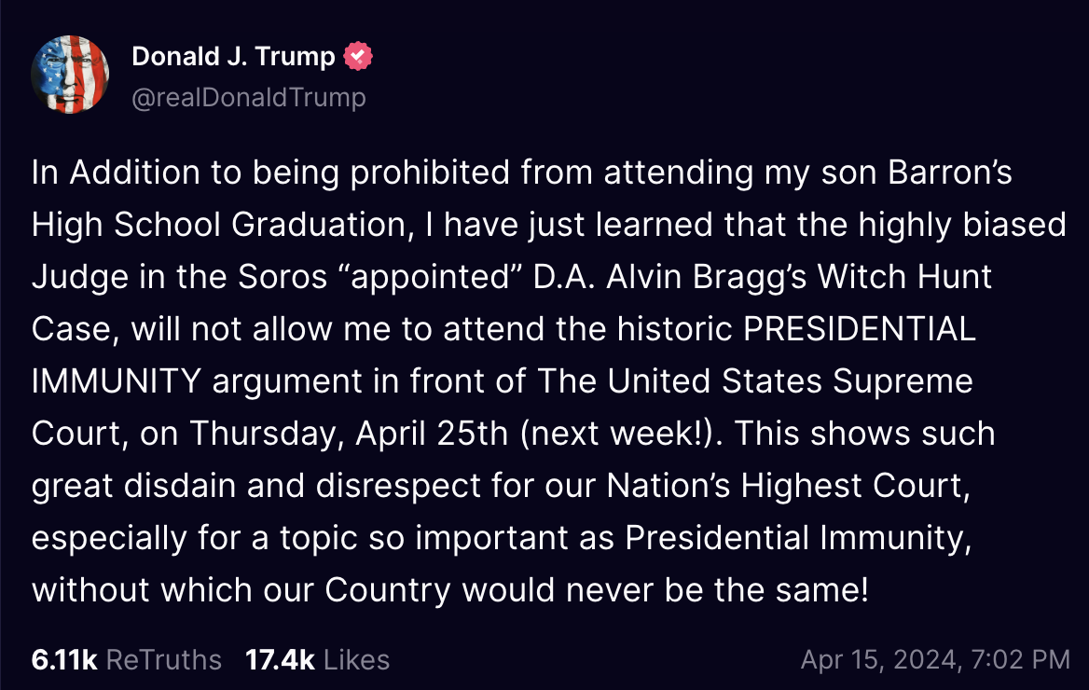Click the word IMMUNITY in capitals
Screen dimensions: 1089x690
(x=117, y=380)
